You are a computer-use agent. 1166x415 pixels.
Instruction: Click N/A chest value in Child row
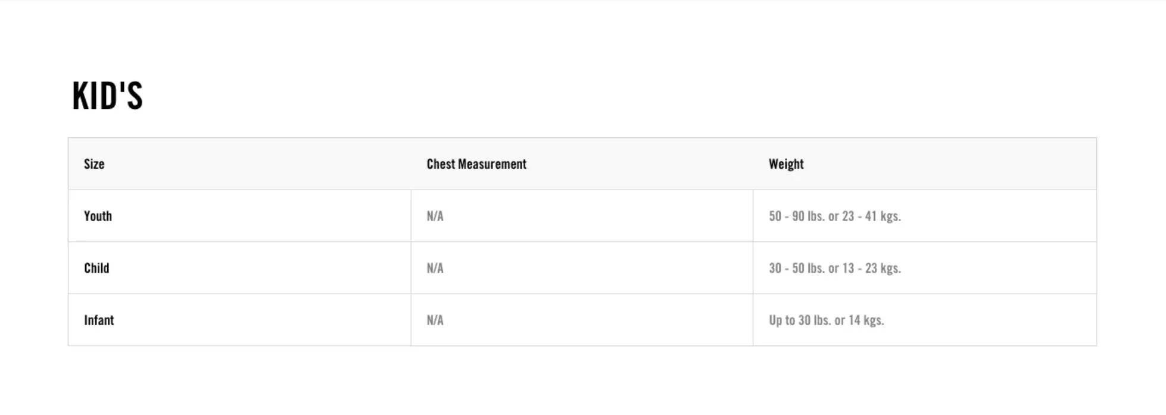[x=435, y=268]
